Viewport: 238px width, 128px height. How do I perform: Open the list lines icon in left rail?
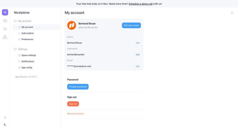pos(5,29)
